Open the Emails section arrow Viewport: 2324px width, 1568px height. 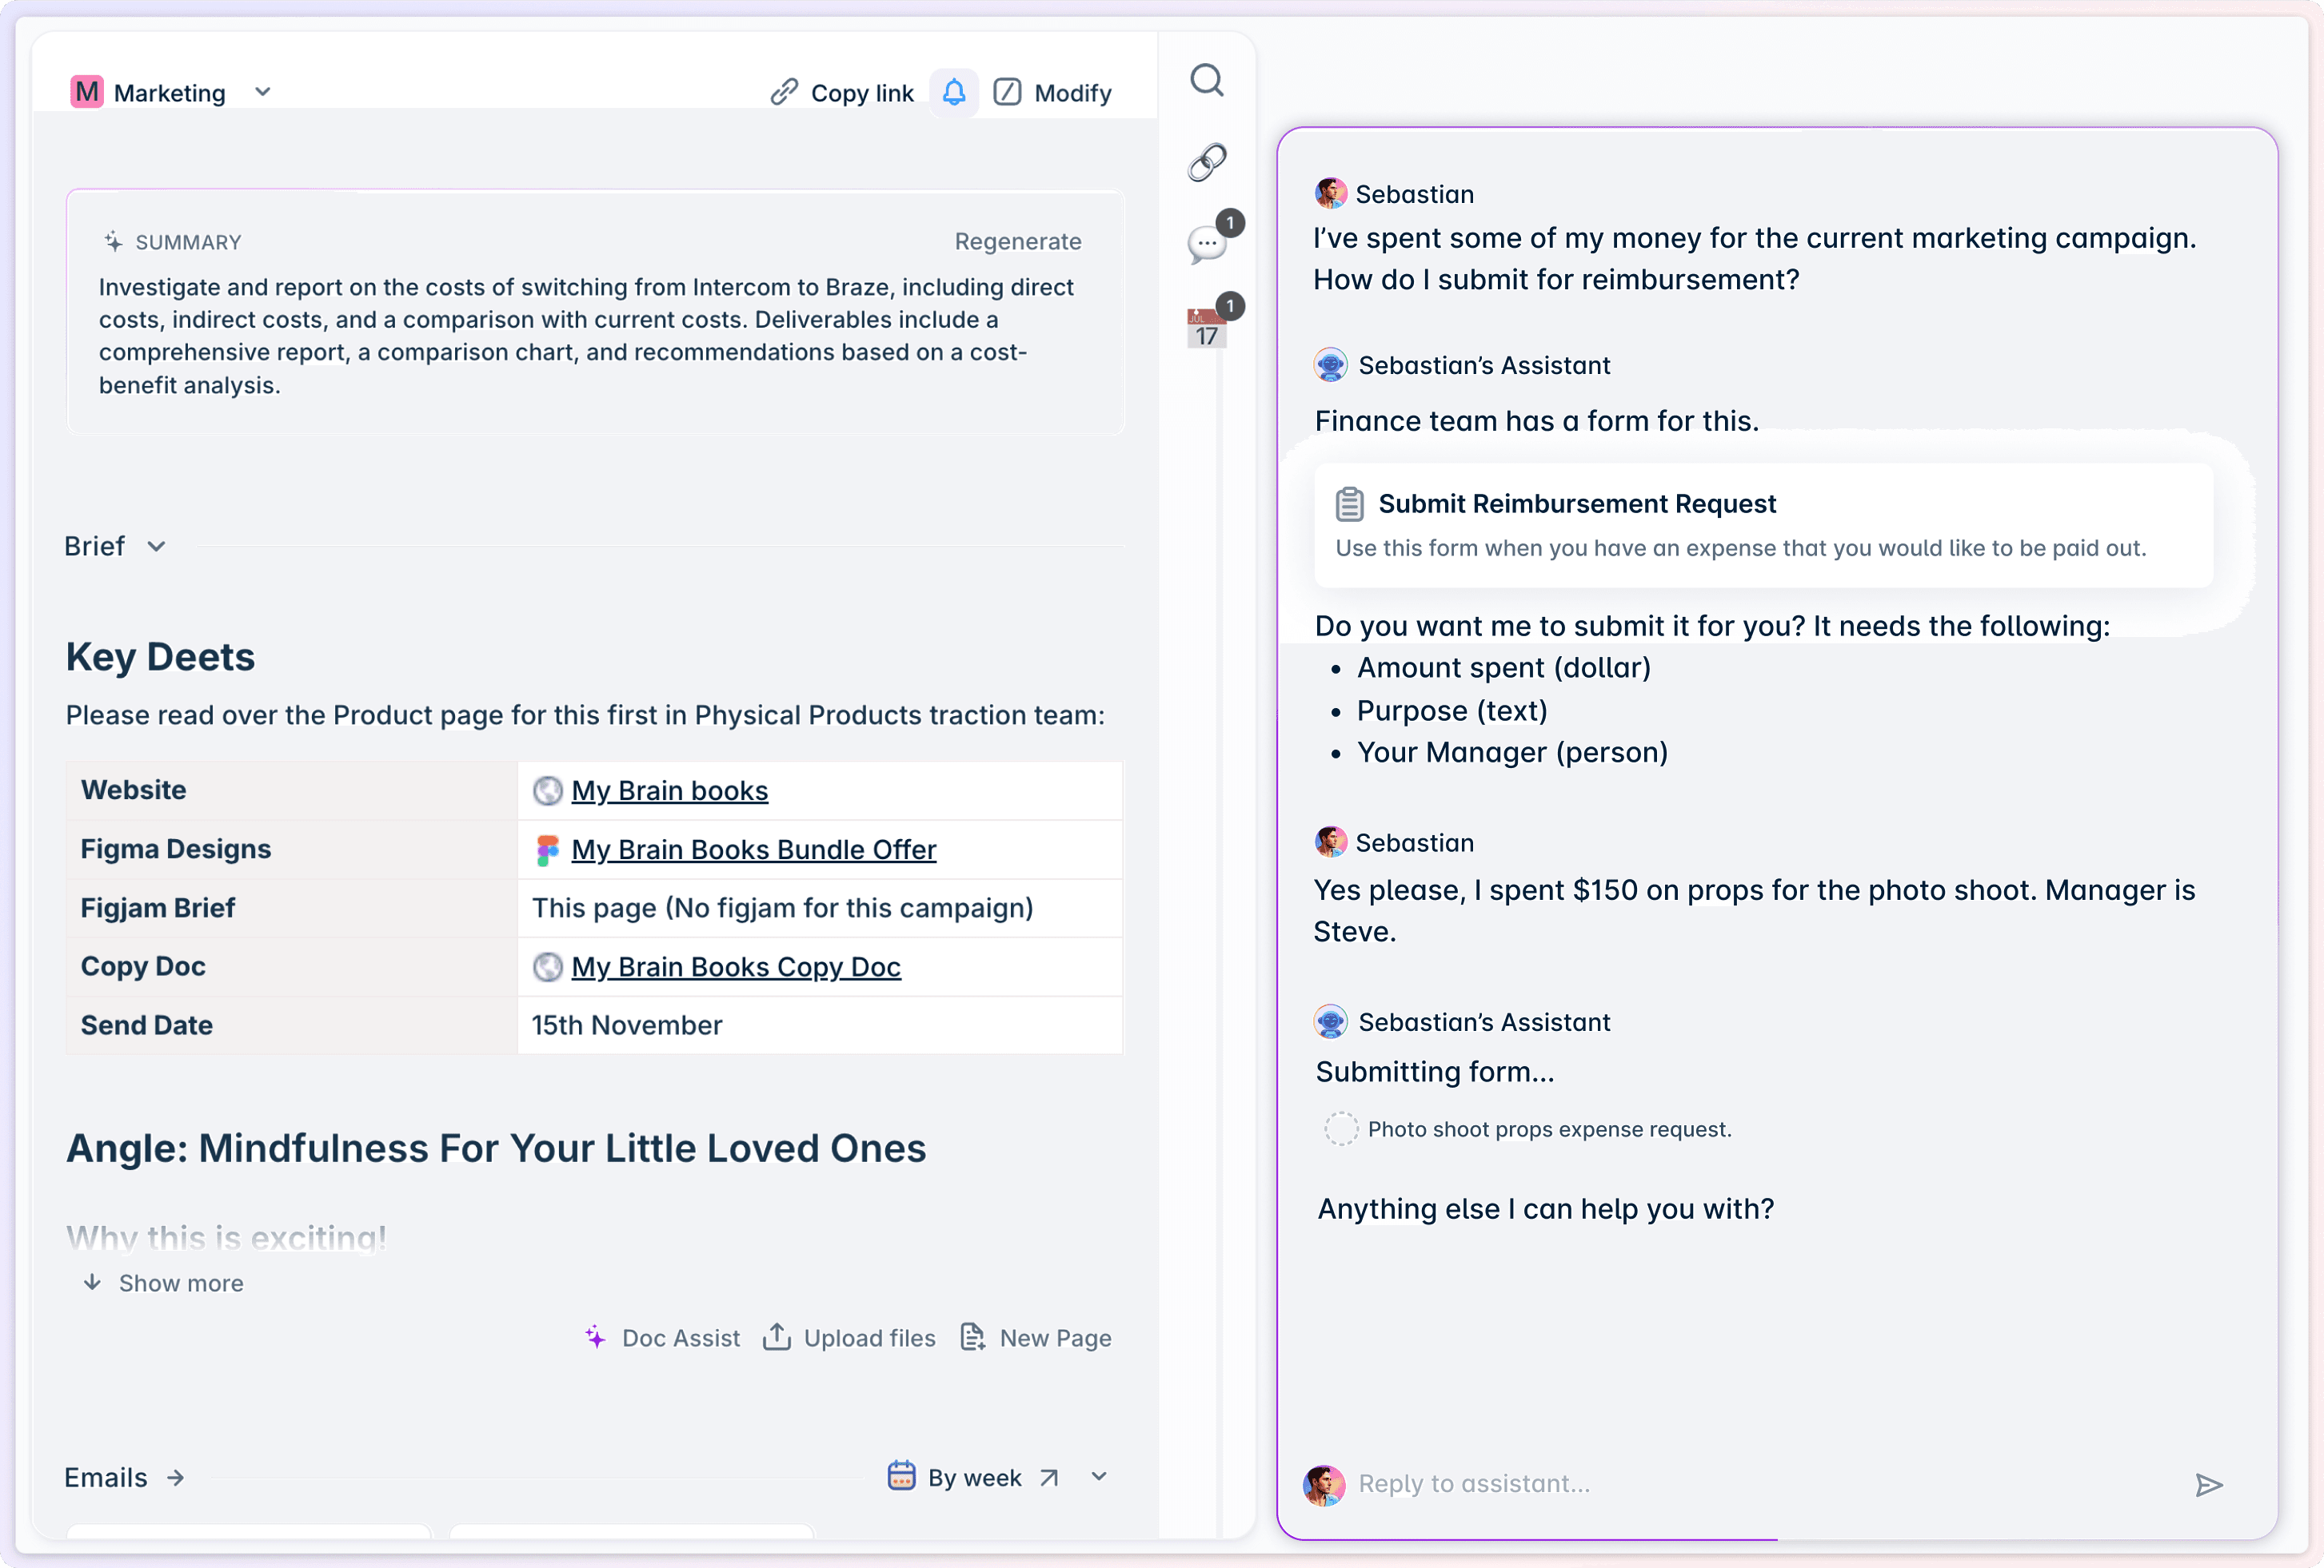point(176,1478)
